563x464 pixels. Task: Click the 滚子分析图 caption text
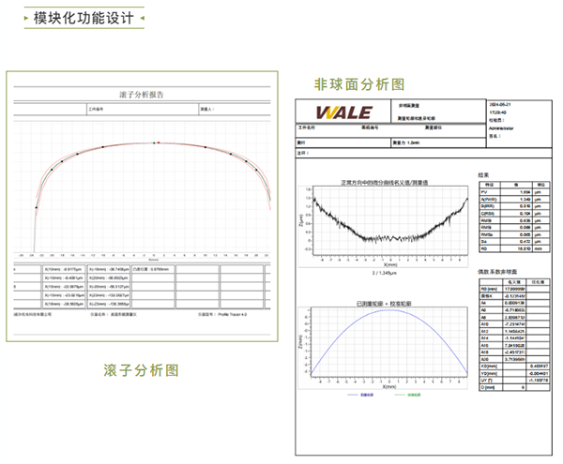click(x=141, y=370)
